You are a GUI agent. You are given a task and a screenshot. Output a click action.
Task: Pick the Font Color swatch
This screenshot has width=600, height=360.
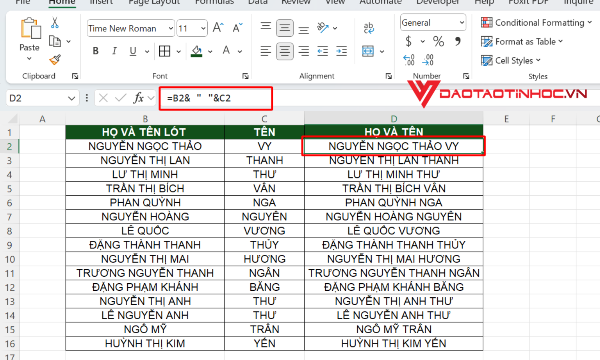(226, 51)
